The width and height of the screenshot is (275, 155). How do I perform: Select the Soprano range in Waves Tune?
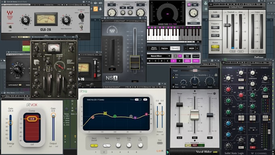(165, 49)
